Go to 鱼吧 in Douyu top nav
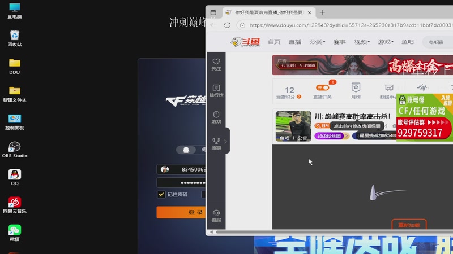Screen dimensions: 453x254 (407, 42)
